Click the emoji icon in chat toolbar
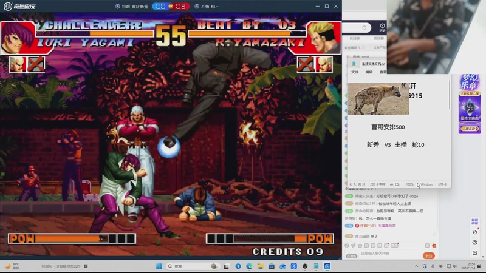The height and width of the screenshot is (273, 486). 347,246
